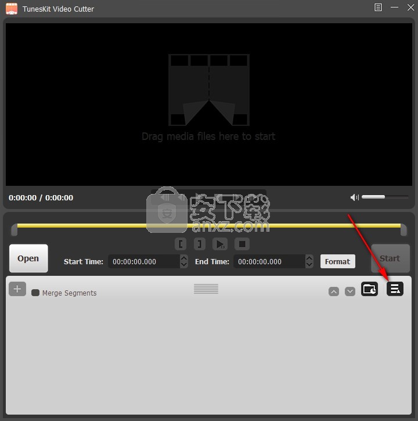Toggle the segment list panel icon

pyautogui.click(x=395, y=289)
